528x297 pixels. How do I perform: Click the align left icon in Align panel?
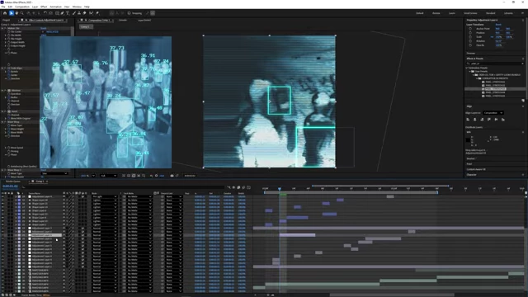[x=468, y=119]
